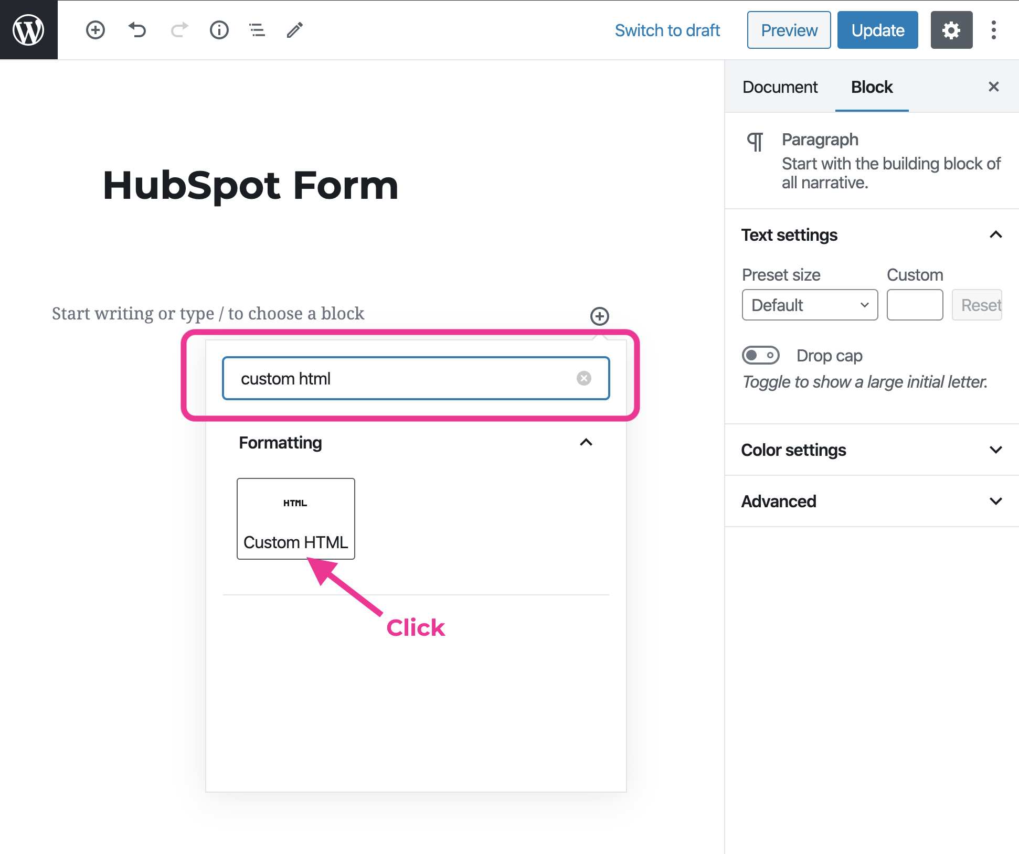The height and width of the screenshot is (854, 1019).
Task: Click the Start writing paragraph placeholder
Action: 208,314
